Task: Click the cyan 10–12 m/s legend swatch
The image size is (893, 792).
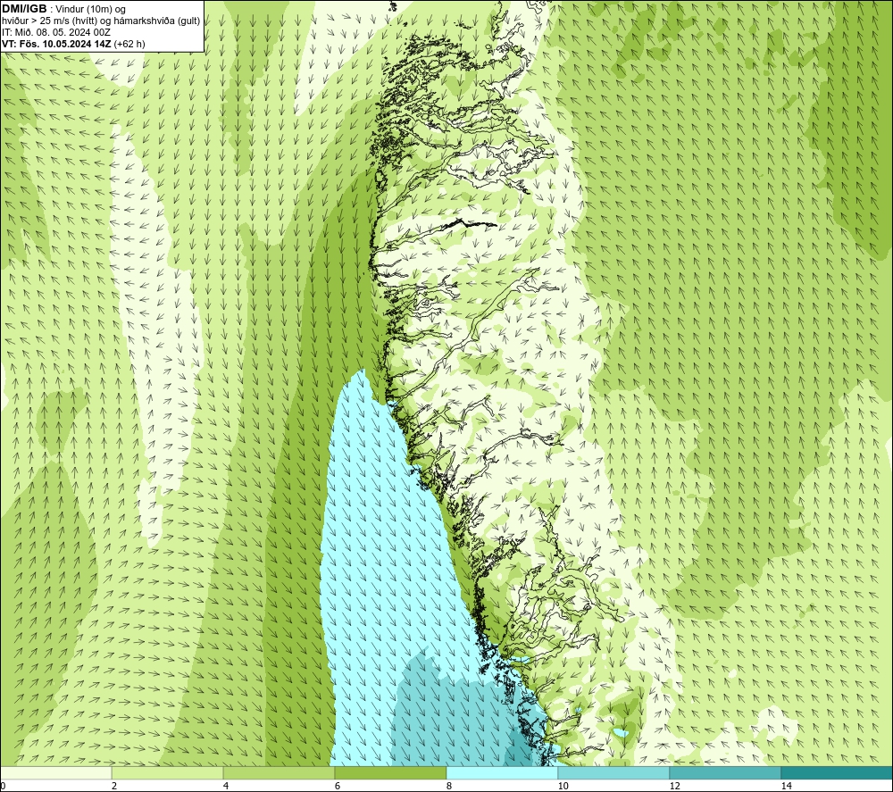Action: 613,773
